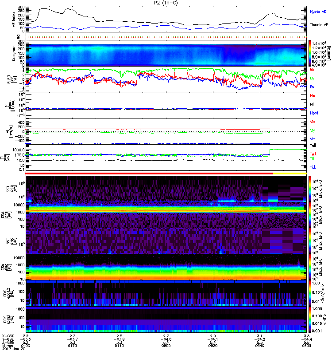Click the Vi [km/s] axis label
This screenshot has width=332, height=355.
[x=11, y=131]
